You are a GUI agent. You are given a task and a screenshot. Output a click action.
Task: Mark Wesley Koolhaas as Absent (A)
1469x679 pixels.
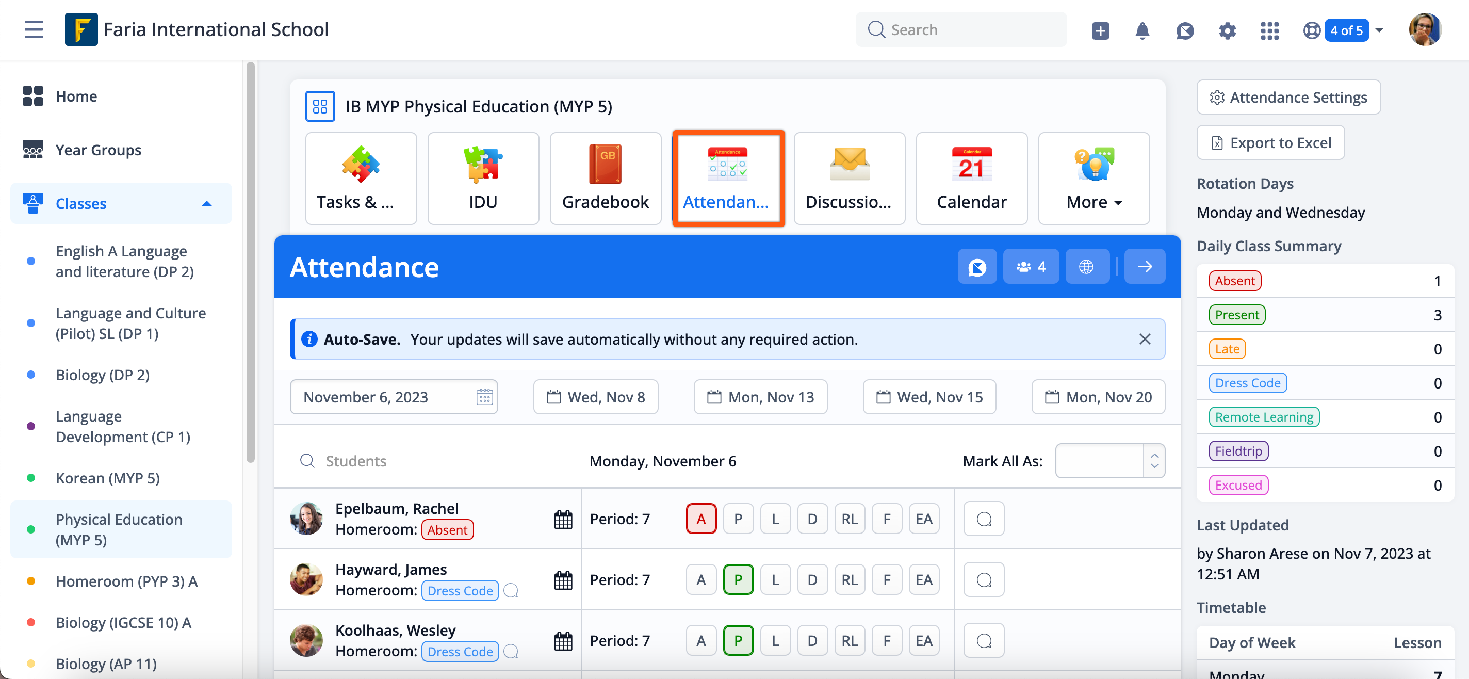(x=701, y=641)
